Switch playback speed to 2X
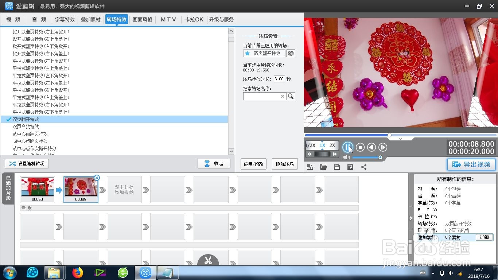 [x=332, y=145]
